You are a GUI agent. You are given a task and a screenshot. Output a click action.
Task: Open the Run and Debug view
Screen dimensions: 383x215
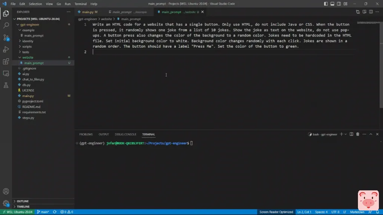coord(6,49)
